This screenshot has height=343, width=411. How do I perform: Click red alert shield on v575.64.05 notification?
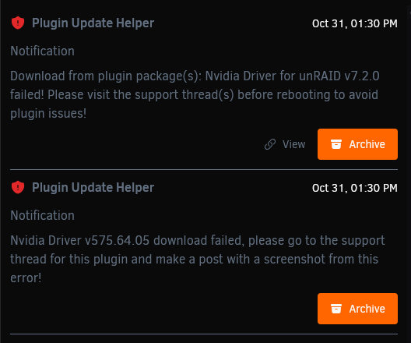18,187
